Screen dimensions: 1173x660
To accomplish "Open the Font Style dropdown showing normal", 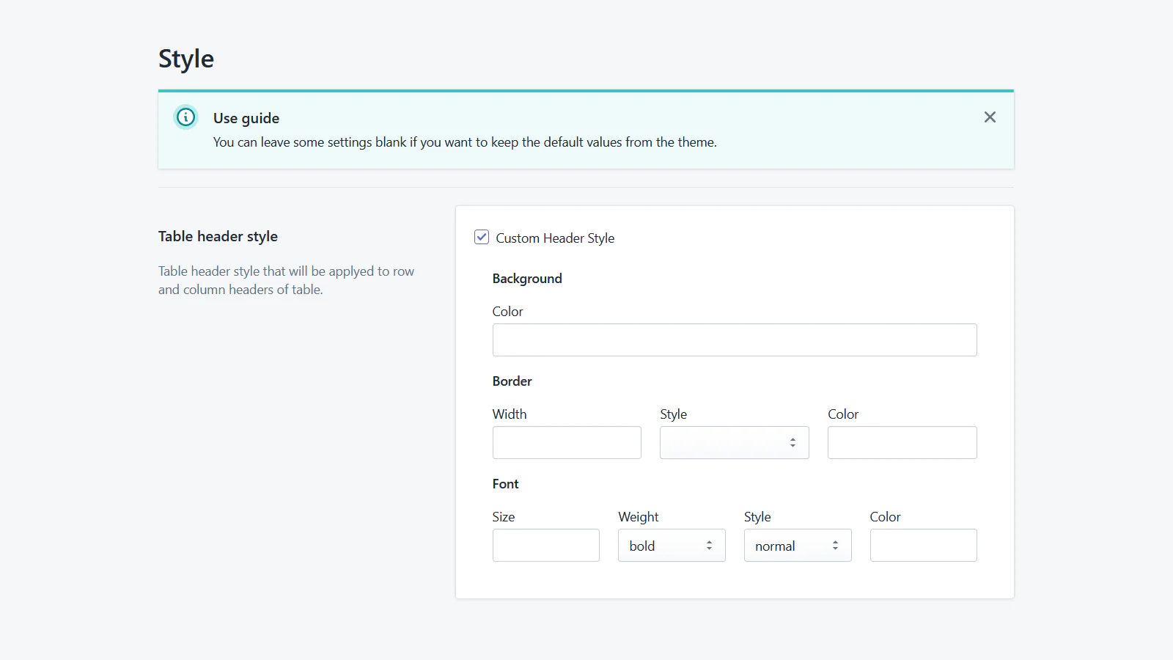I will coord(797,546).
